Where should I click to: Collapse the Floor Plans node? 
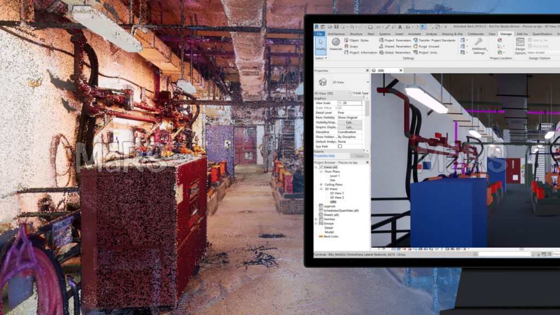(x=320, y=171)
